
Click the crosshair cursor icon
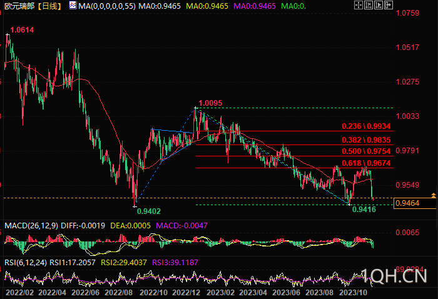coord(359,5)
